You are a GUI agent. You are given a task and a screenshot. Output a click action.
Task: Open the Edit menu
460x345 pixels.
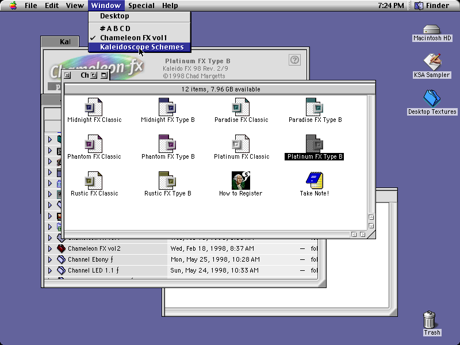point(52,6)
